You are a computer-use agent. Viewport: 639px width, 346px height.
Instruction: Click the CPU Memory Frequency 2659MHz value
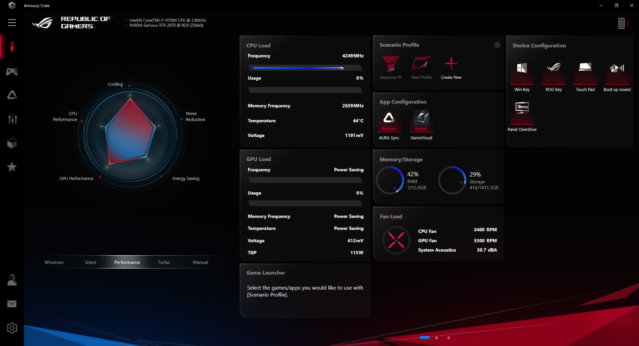(x=353, y=106)
